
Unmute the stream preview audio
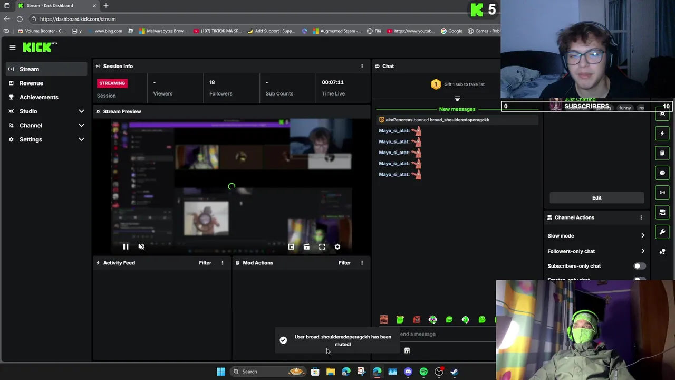click(x=141, y=246)
